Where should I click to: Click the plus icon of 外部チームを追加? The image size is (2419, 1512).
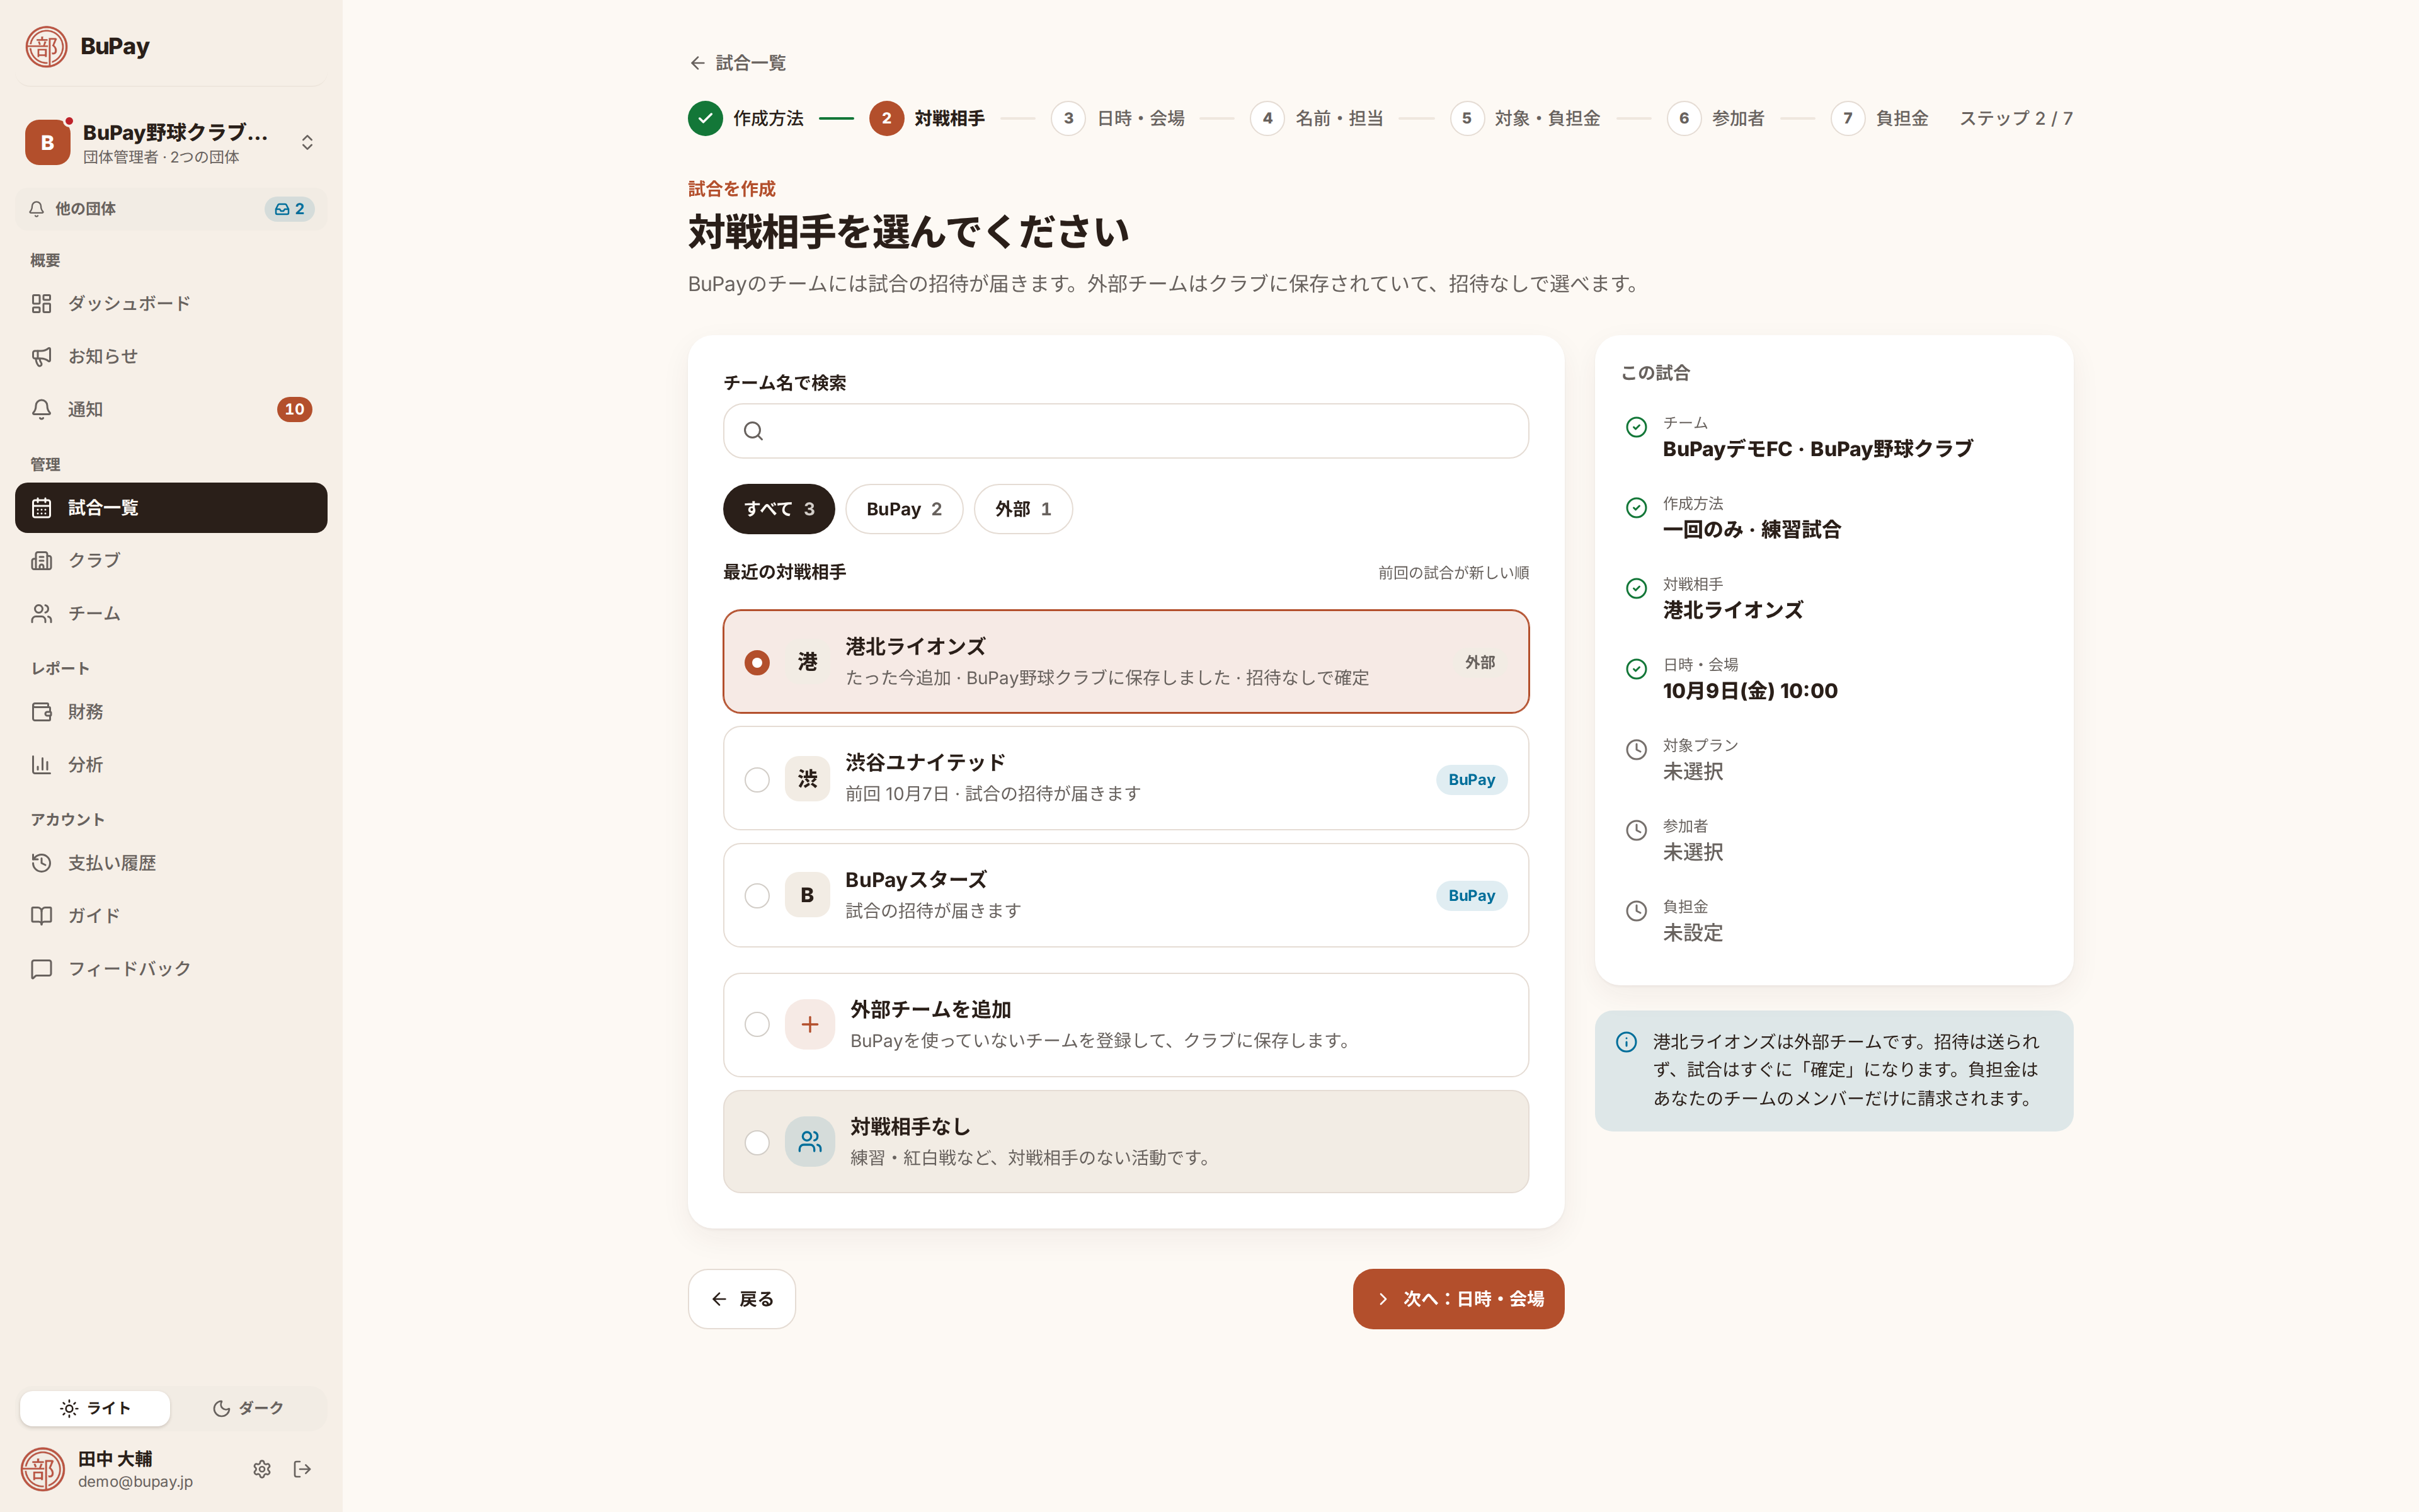click(809, 1025)
